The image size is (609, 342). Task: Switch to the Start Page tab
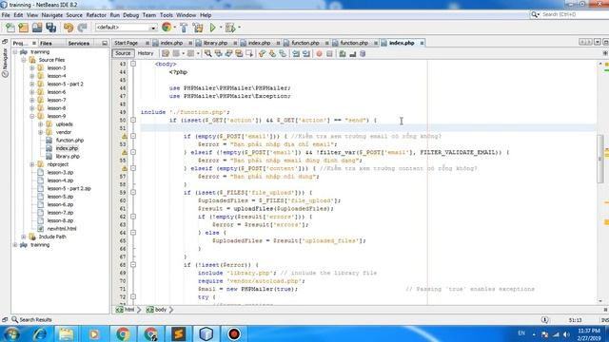(x=127, y=43)
